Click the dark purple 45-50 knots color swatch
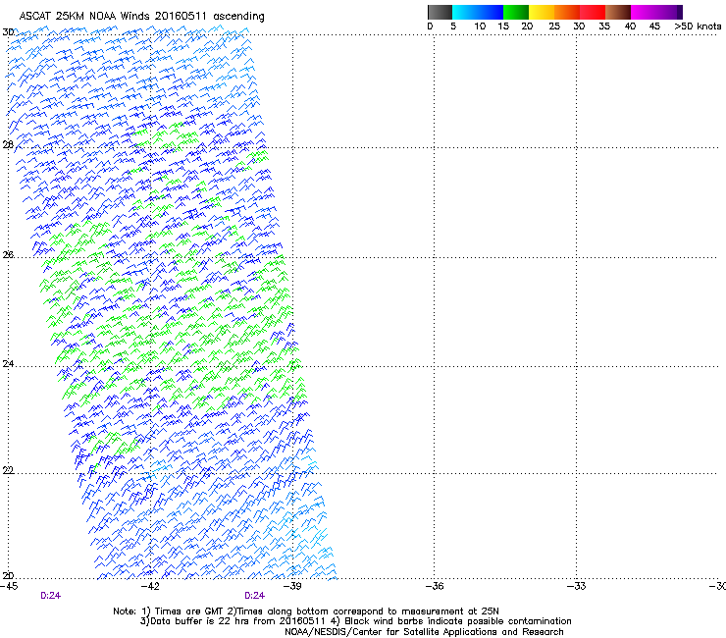This screenshot has width=726, height=638. tap(669, 12)
